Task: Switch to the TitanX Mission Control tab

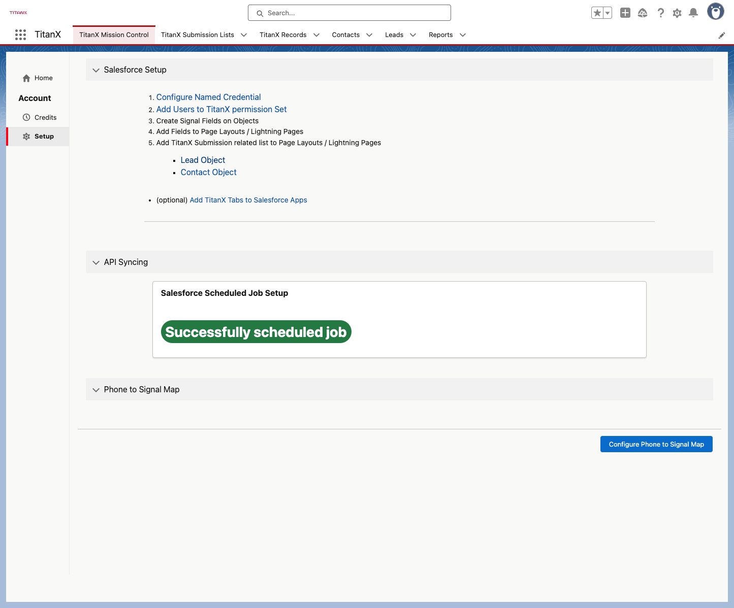Action: (114, 35)
